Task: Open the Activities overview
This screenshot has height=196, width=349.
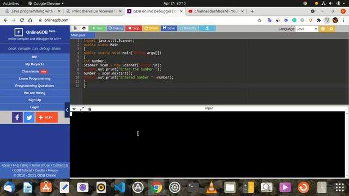Action: point(11,3)
